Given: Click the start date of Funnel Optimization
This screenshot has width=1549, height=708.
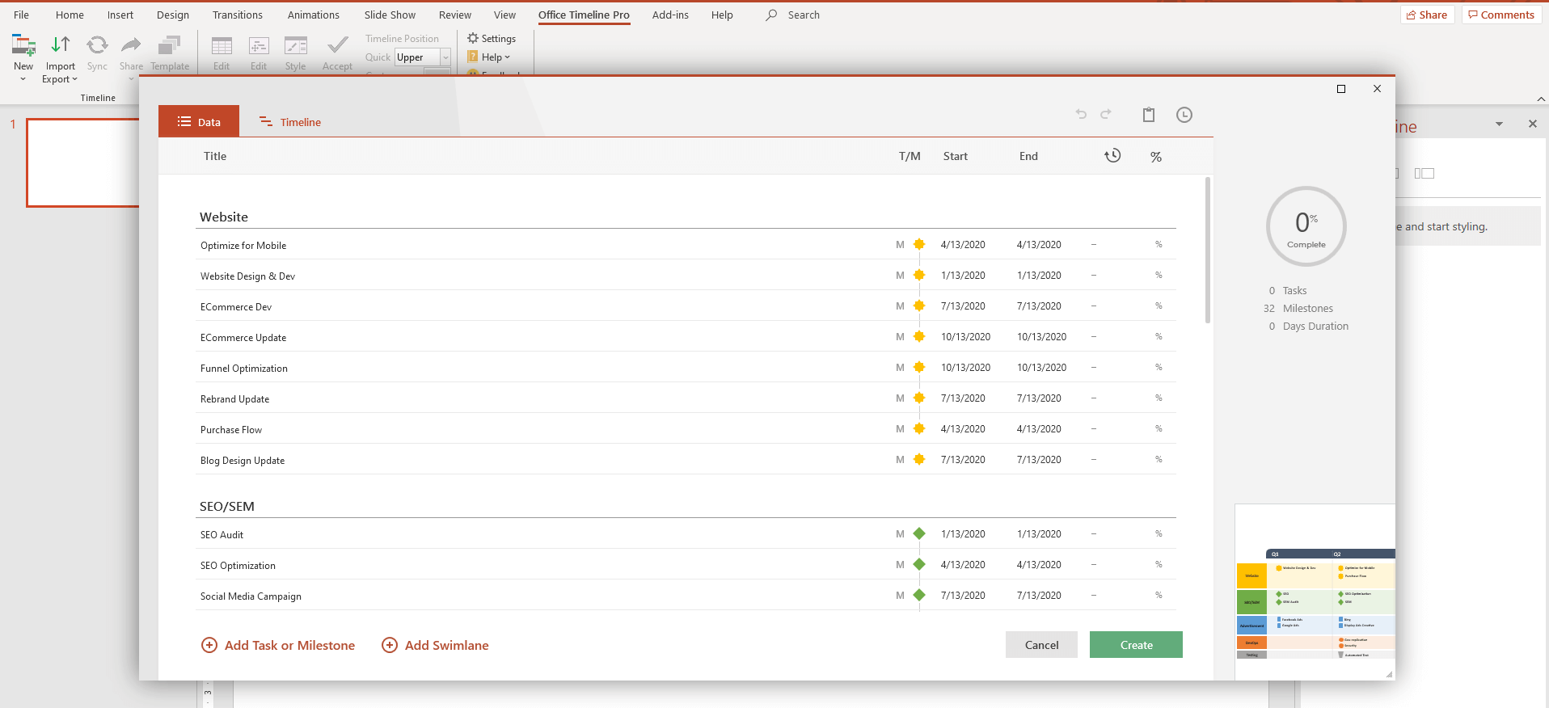Looking at the screenshot, I should pos(965,368).
